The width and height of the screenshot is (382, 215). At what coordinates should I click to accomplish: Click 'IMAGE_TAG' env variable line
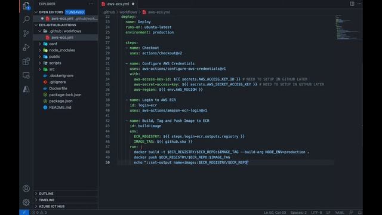[x=163, y=142]
